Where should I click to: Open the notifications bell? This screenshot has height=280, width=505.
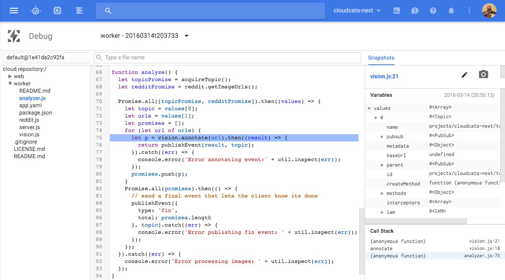(451, 11)
